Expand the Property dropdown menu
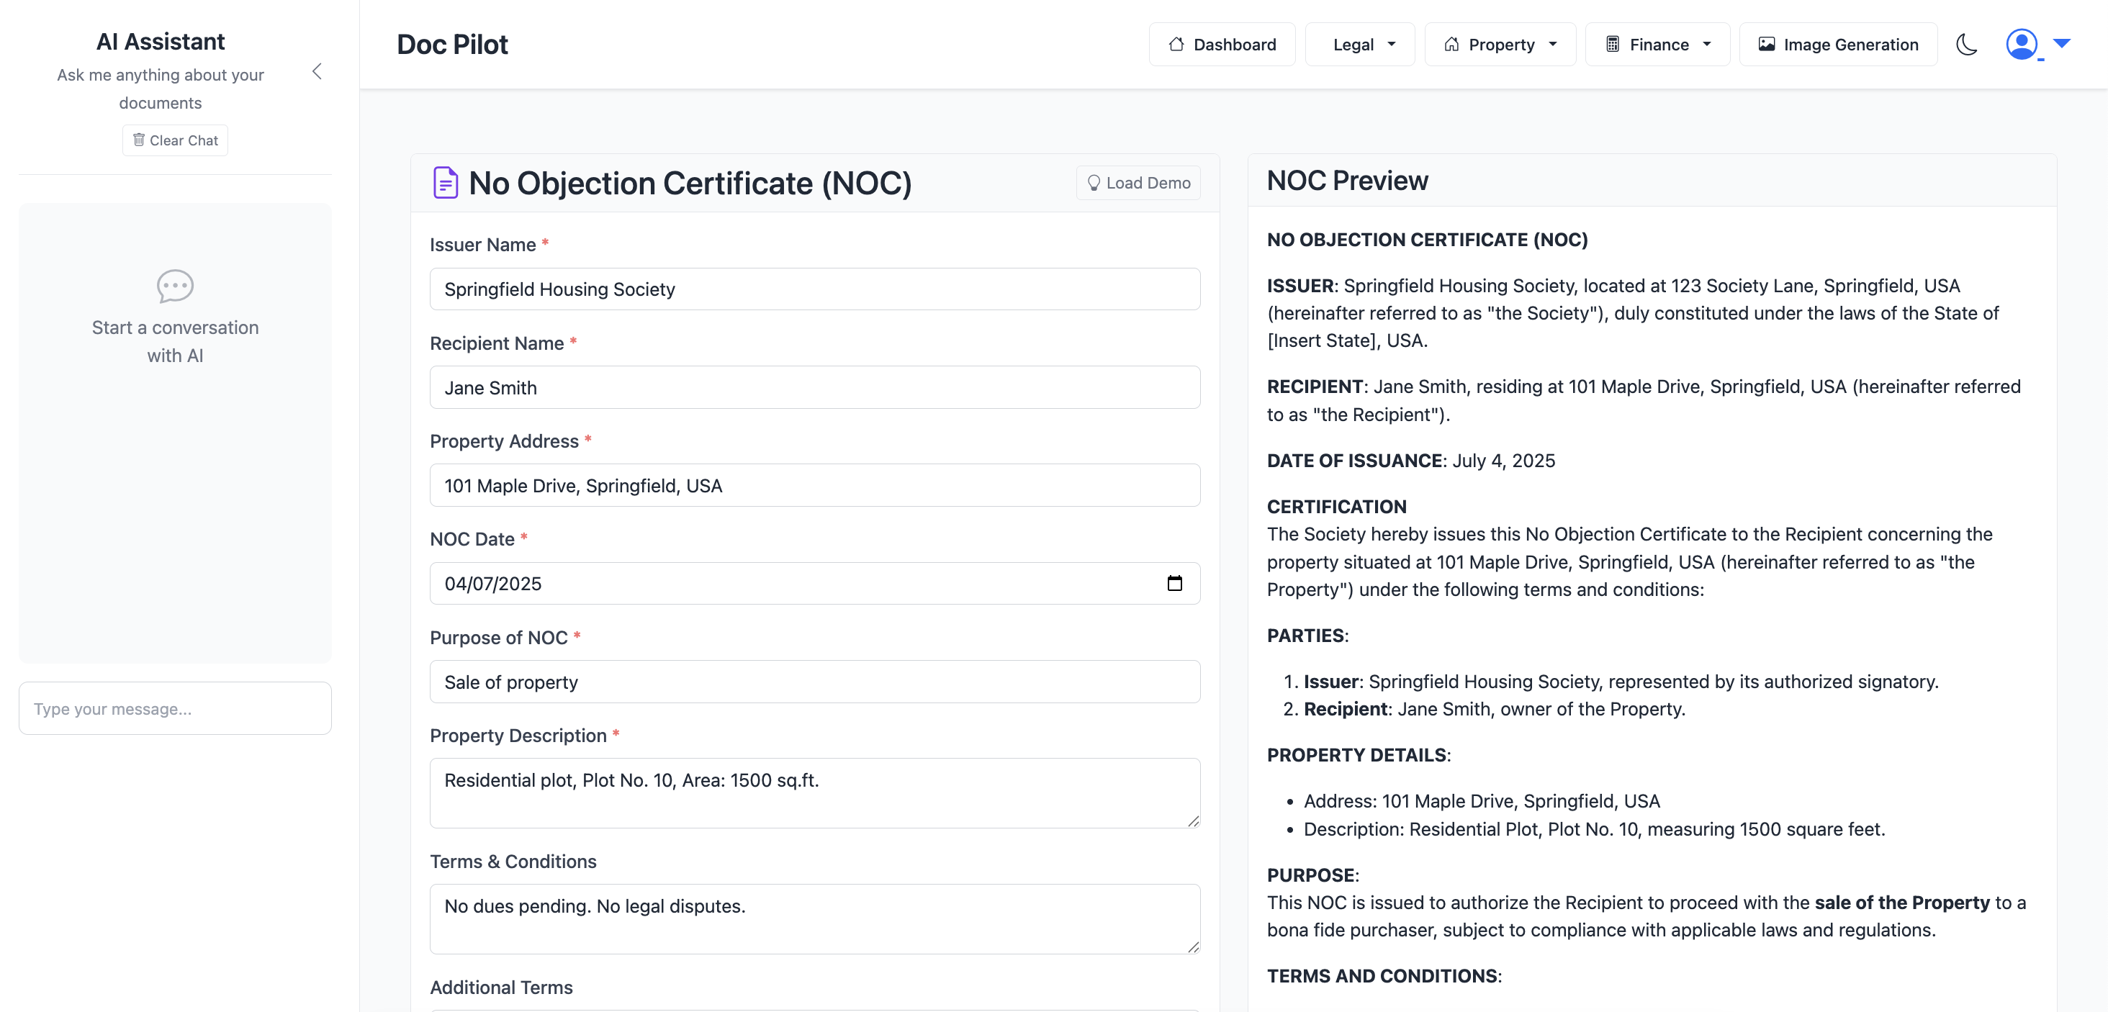 pyautogui.click(x=1499, y=44)
